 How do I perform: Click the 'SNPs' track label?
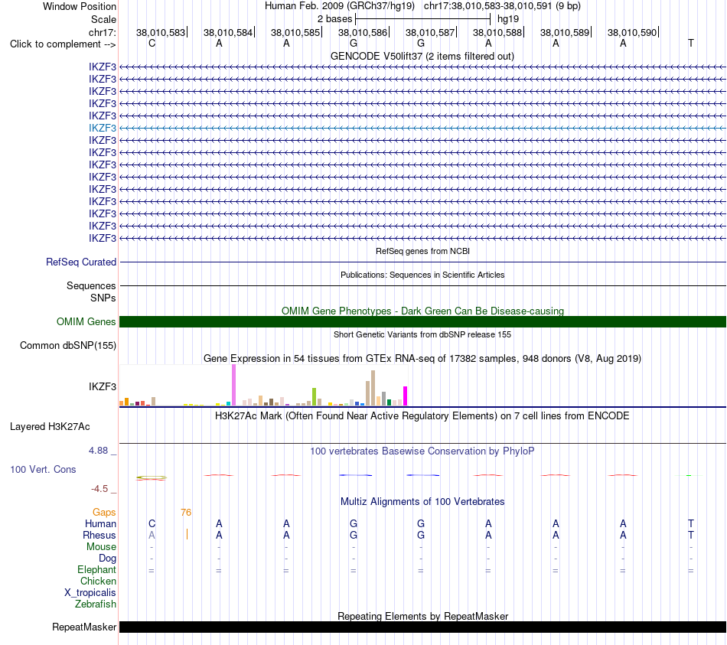103,298
